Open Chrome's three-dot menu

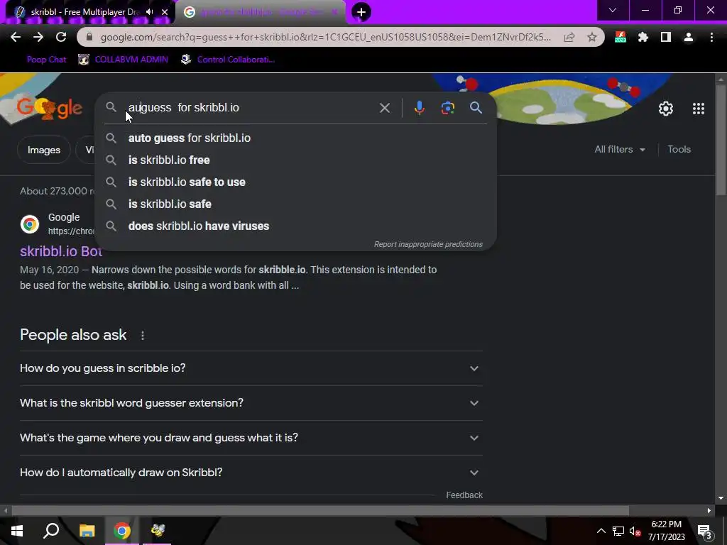tap(711, 37)
